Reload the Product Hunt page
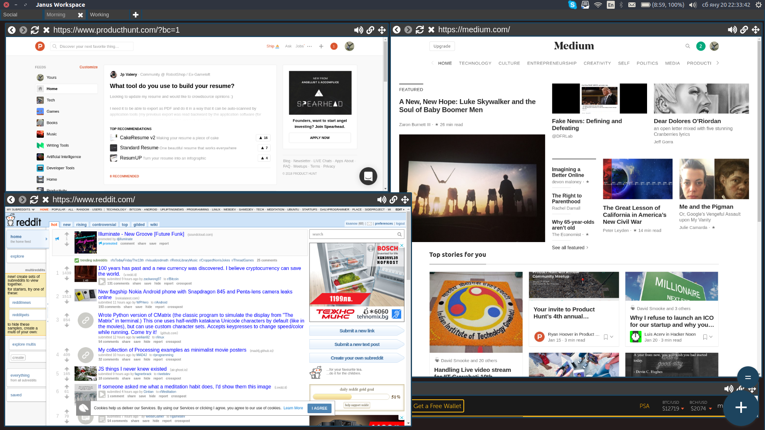 [x=35, y=30]
